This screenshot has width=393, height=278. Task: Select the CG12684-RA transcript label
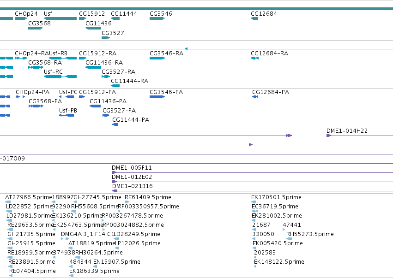pyautogui.click(x=269, y=53)
